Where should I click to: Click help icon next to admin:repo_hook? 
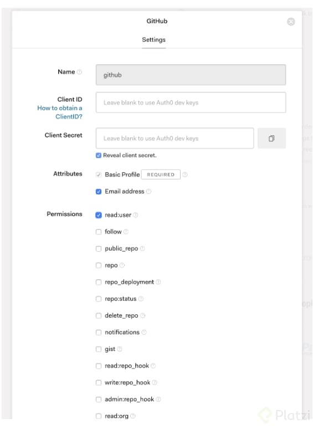click(158, 399)
